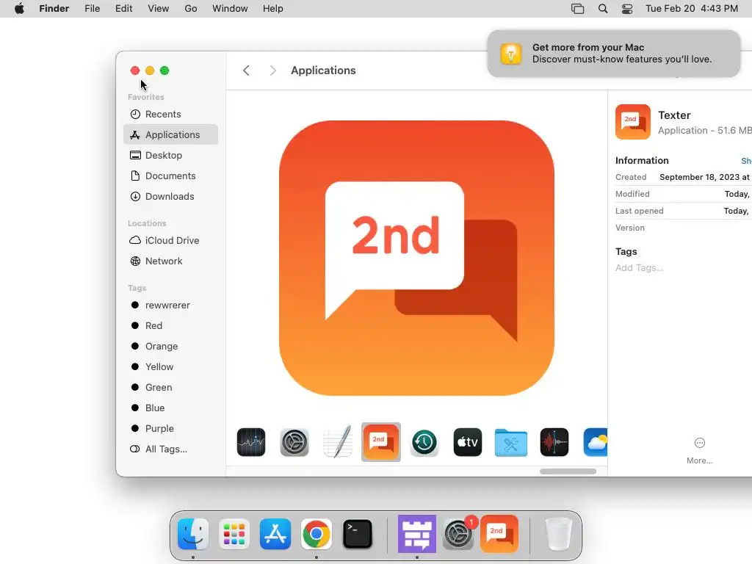Filter by the Red tag
The image size is (752, 564).
(x=170, y=325)
